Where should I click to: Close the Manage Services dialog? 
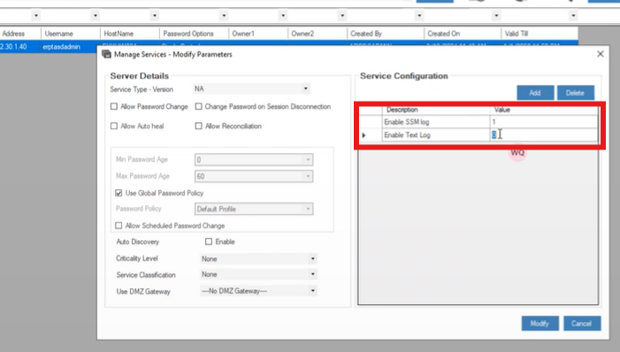tap(600, 54)
